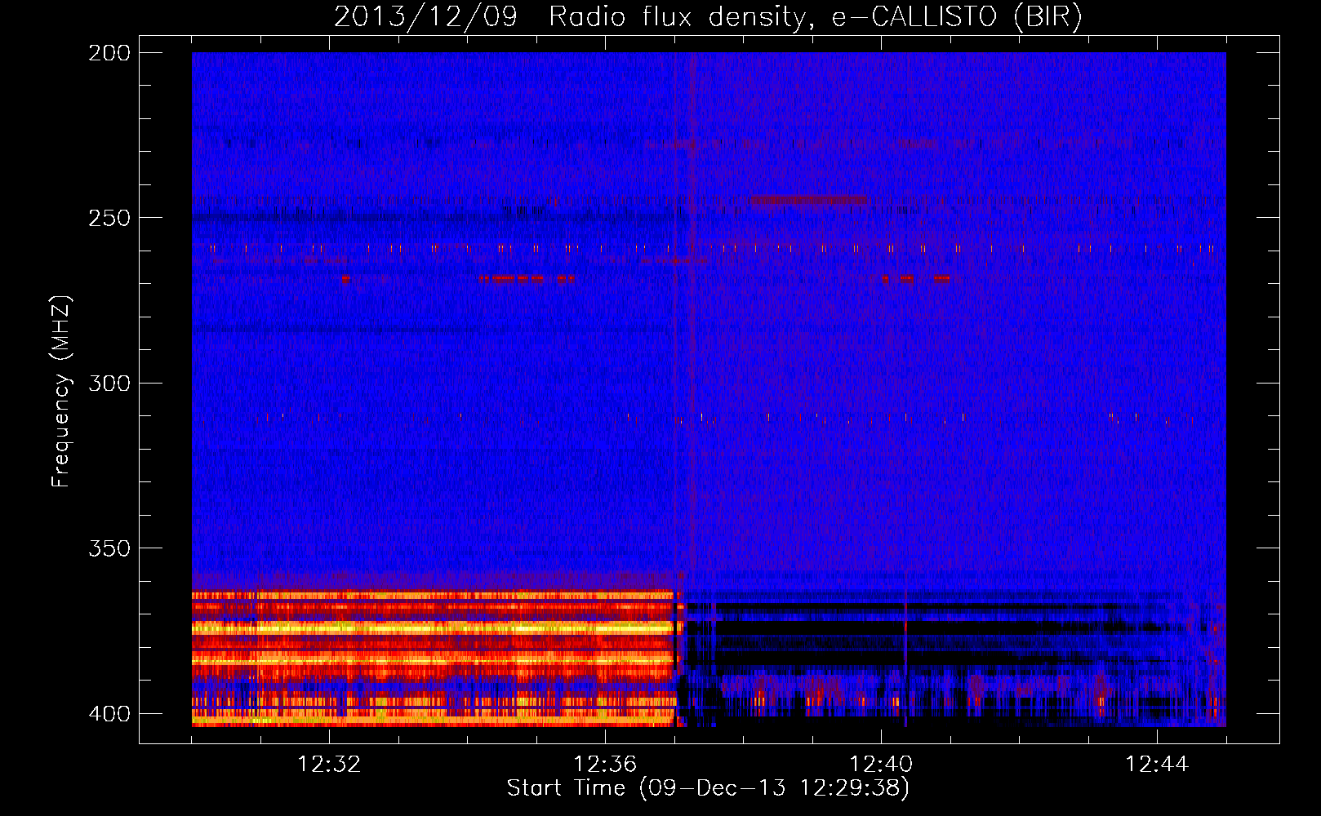Click the 200 frequency tick label
1321x816 pixels.
pos(109,53)
